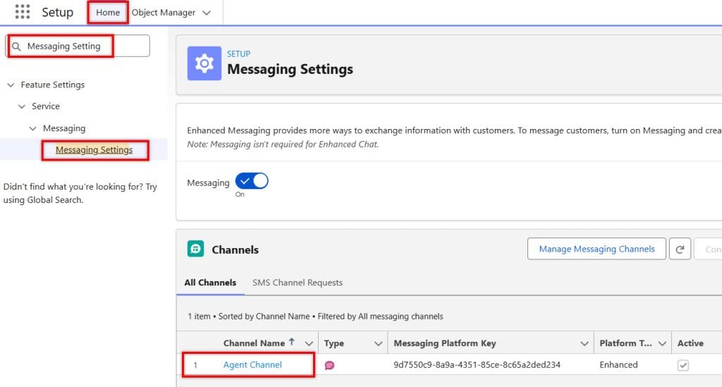Click the chat type icon for Agent Channel
This screenshot has width=722, height=387.
(x=329, y=365)
